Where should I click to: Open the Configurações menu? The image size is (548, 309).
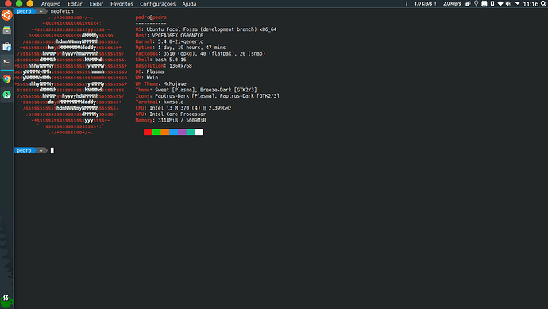click(157, 4)
